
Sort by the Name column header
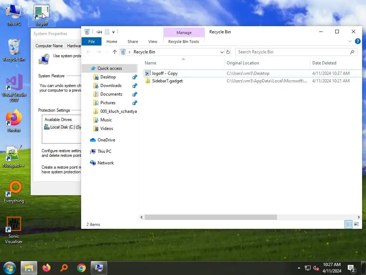tap(183, 63)
